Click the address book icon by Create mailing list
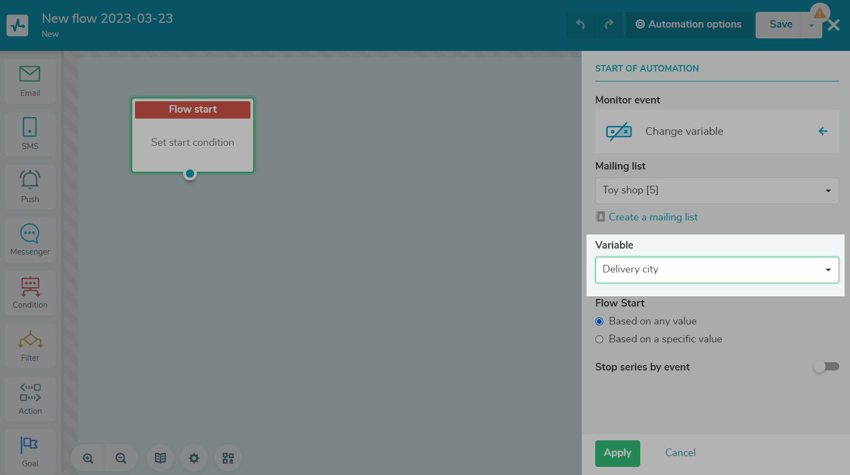The width and height of the screenshot is (850, 475). click(x=600, y=217)
